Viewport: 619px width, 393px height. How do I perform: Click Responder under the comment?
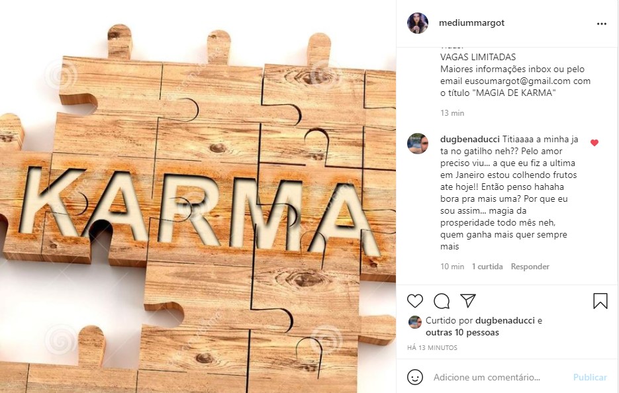[x=530, y=267]
